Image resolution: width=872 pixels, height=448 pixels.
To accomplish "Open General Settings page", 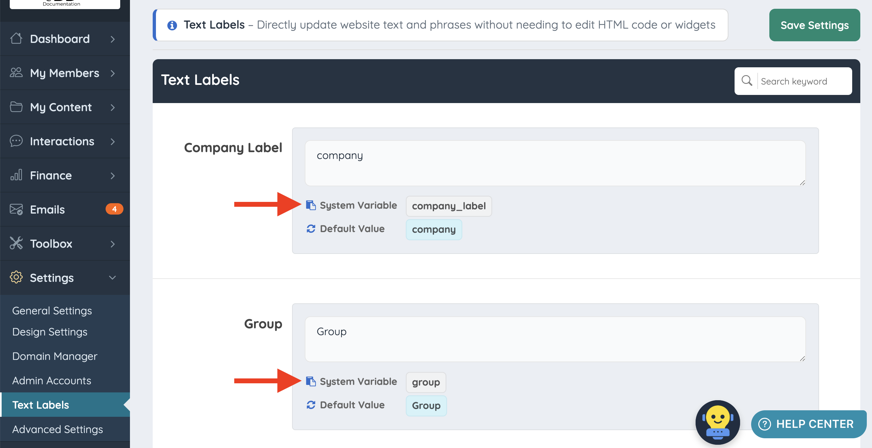I will pyautogui.click(x=52, y=310).
